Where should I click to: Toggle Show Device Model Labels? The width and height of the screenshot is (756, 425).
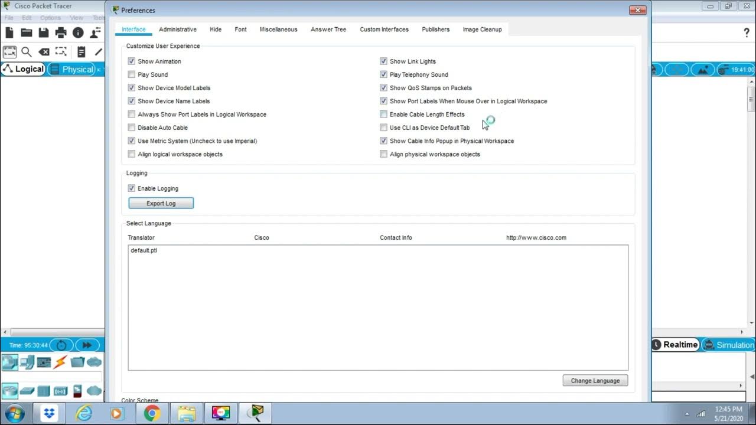pyautogui.click(x=132, y=88)
